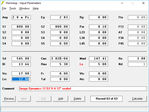Viewport: 149px width, 112px height.
Task: Click the AT input field
Action: 137,32
